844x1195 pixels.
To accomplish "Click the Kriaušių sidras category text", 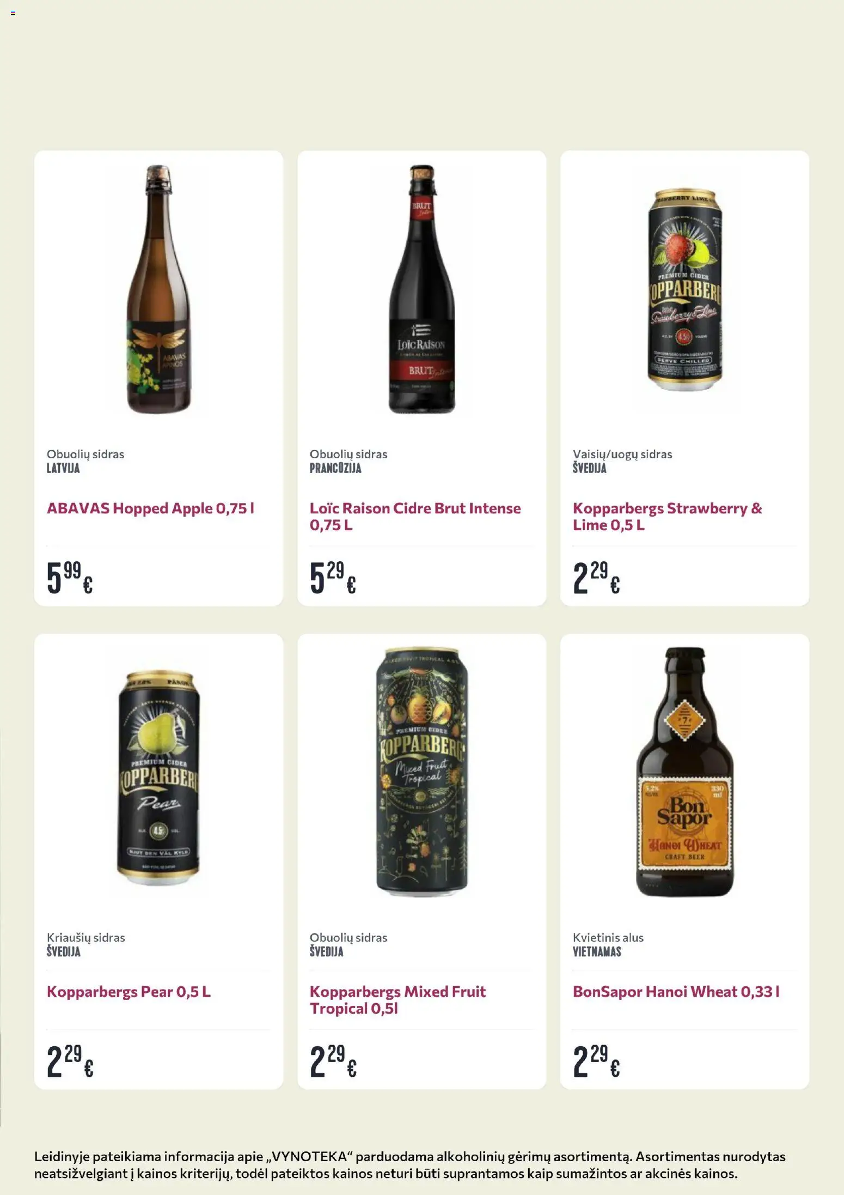I will 86,938.
